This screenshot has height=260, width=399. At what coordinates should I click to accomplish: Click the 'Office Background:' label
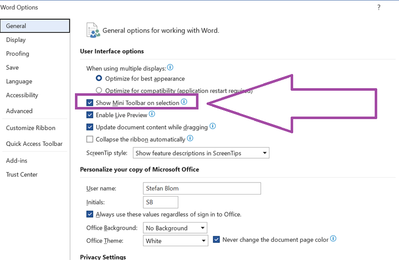[112, 228]
